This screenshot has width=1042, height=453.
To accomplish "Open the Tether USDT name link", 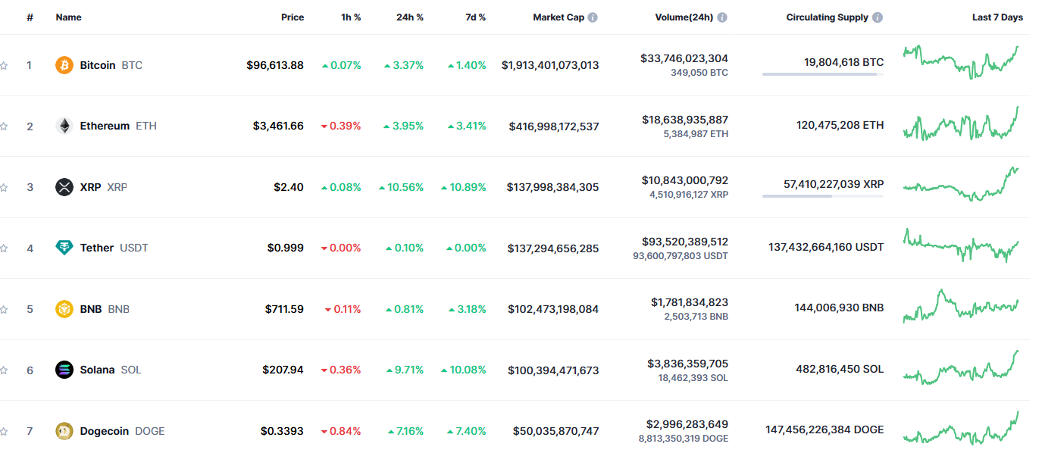I will click(114, 248).
